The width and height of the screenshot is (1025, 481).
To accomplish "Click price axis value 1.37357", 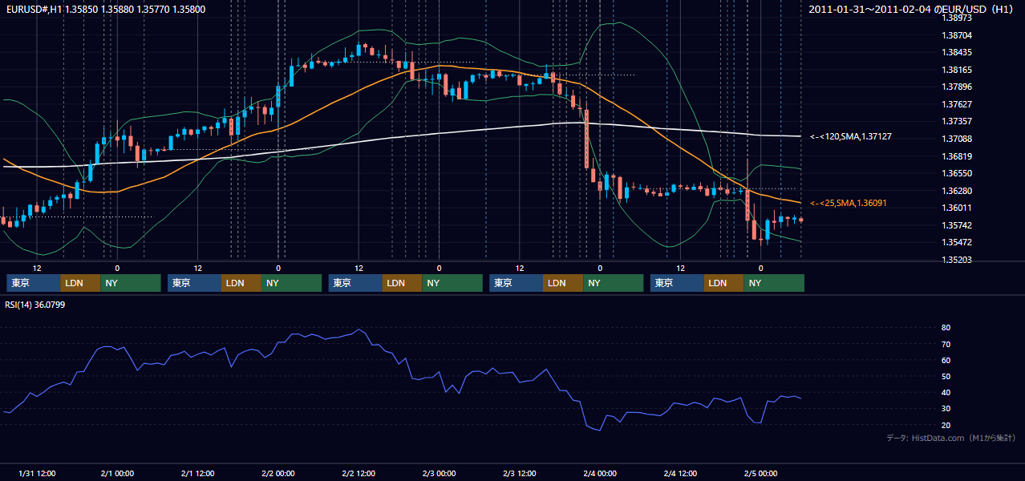I will pos(957,122).
